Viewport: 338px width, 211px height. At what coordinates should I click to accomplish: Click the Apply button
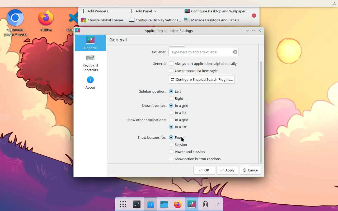(x=227, y=170)
